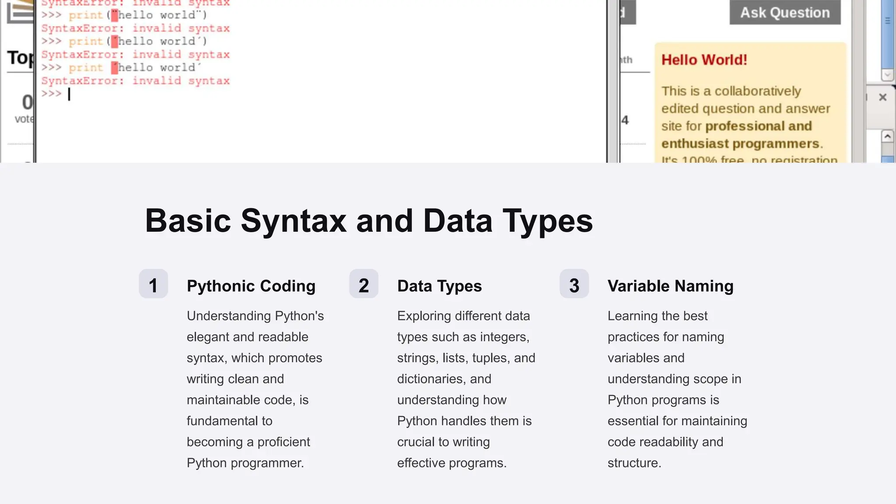Viewport: 896px width, 504px height.
Task: Click the Hello World! heading
Action: tap(704, 60)
